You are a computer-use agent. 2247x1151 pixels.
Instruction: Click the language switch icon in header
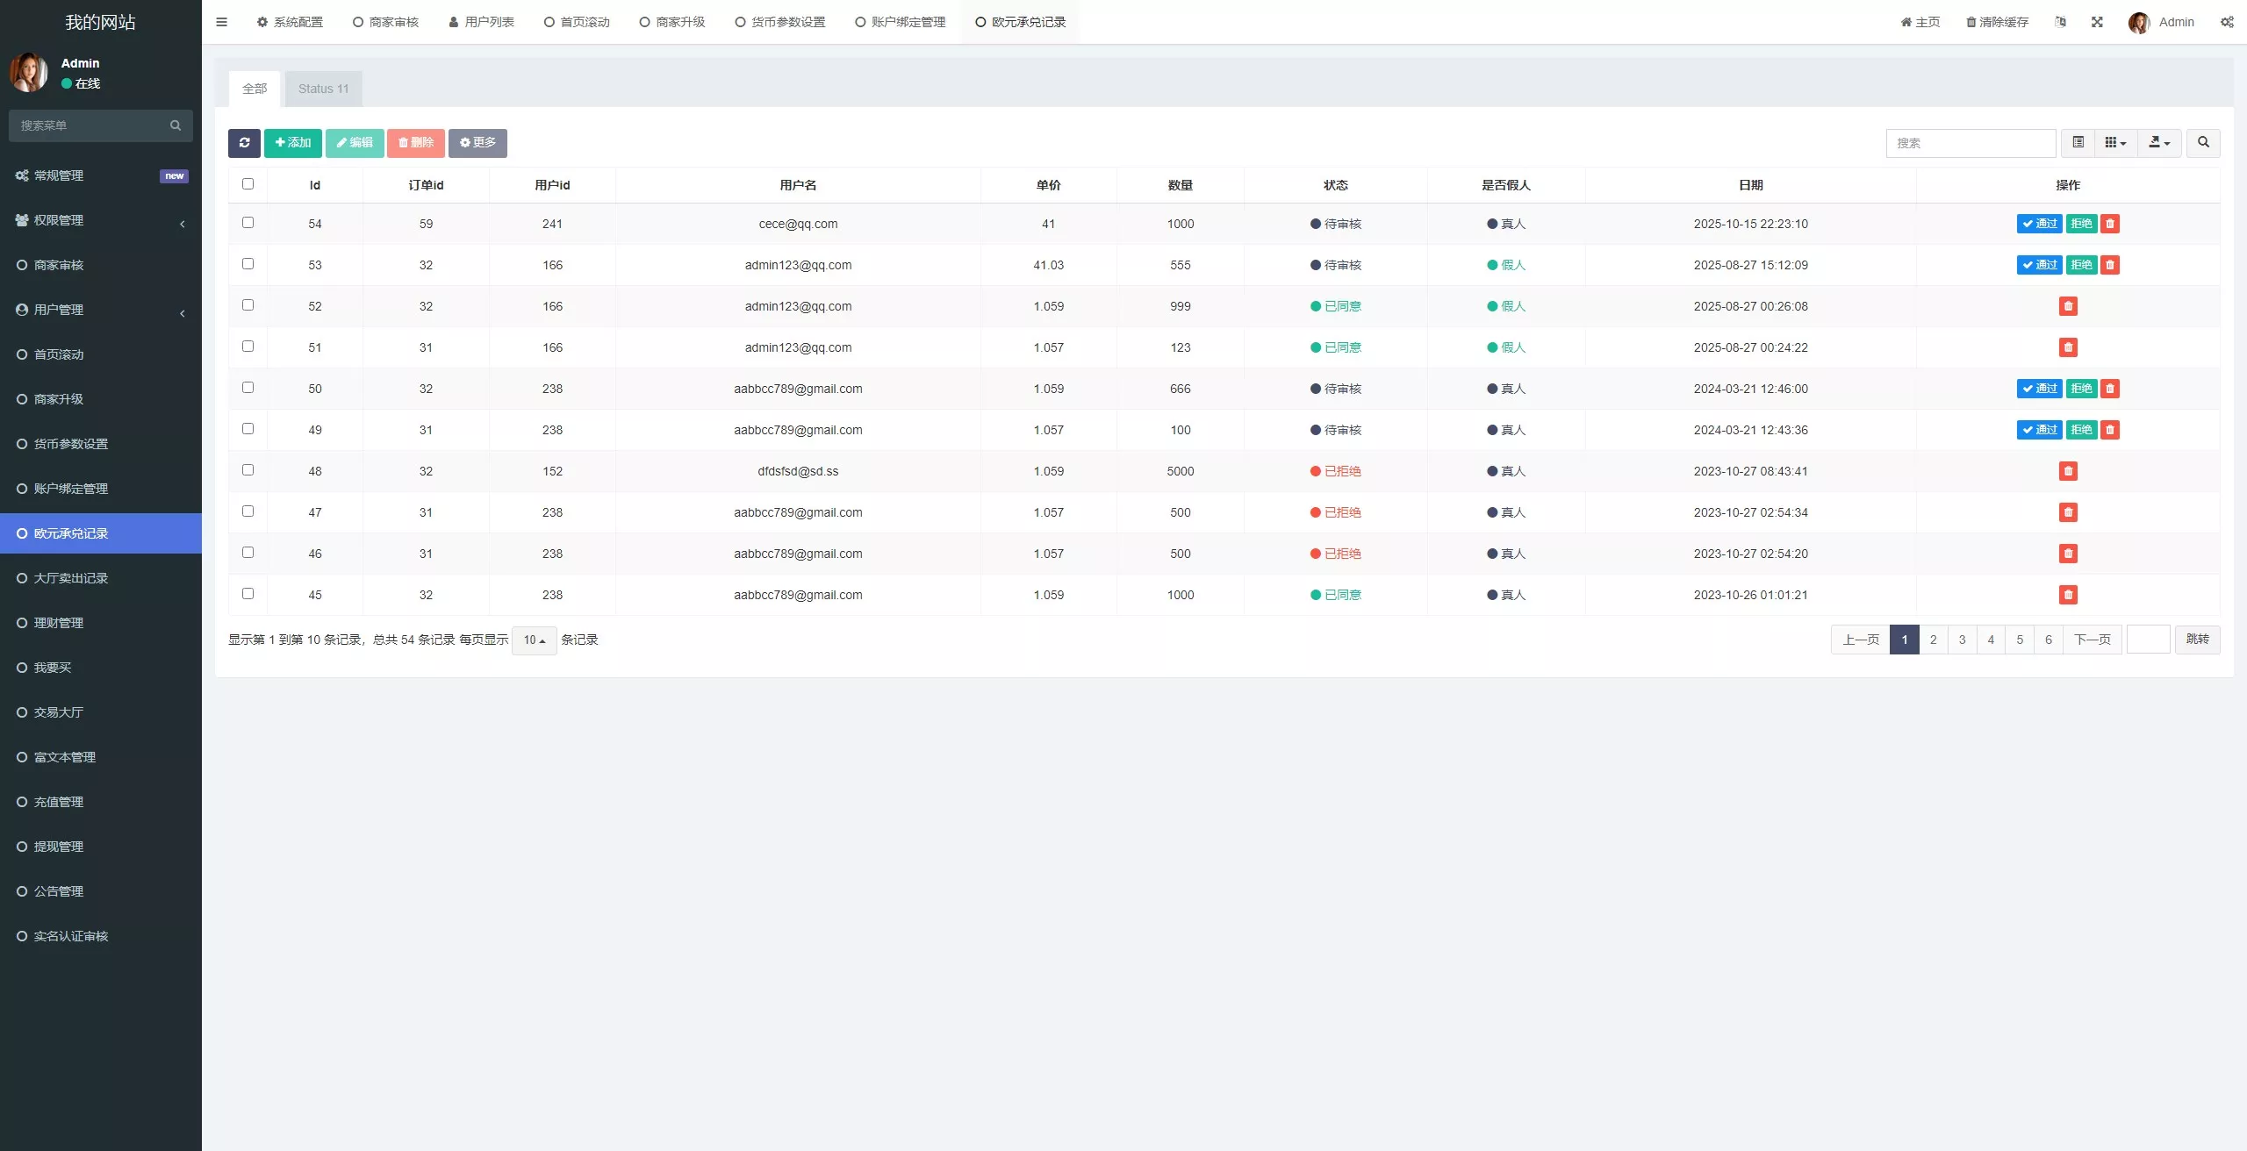2060,22
